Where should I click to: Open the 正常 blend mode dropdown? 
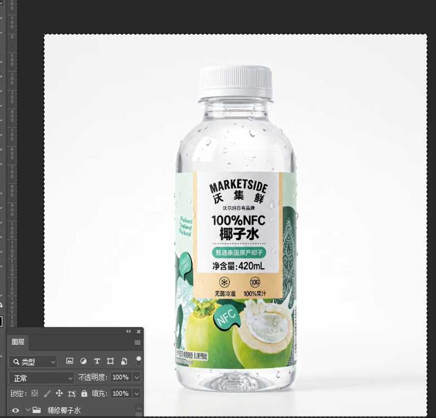[x=42, y=378]
